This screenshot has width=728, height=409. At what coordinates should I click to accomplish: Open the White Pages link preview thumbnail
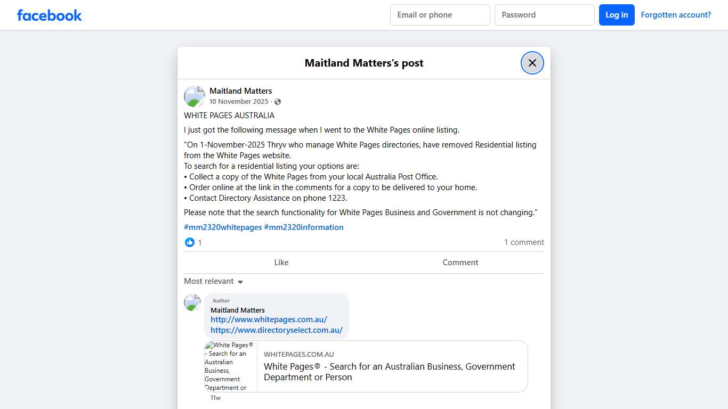230,366
